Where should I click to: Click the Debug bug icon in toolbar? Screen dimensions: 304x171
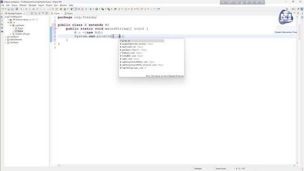coord(91,9)
